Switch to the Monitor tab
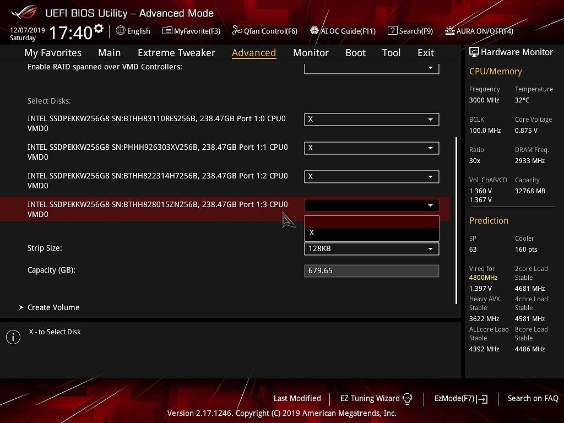Screen dimensions: 564x423 [x=311, y=53]
